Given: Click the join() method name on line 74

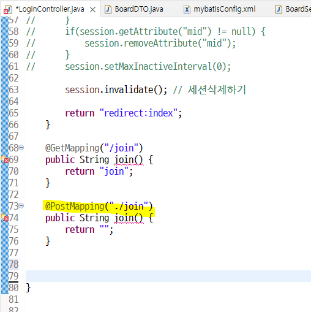Looking at the screenshot, I should 129,218.
